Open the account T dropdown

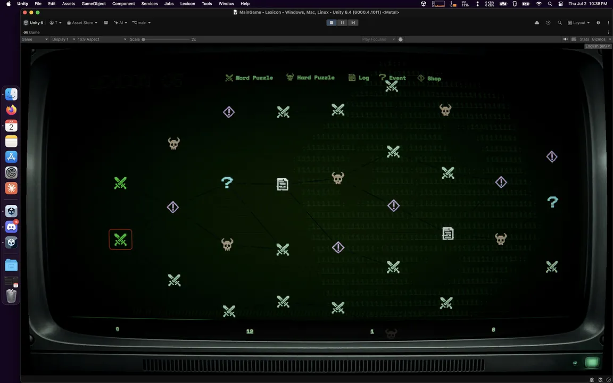(56, 23)
